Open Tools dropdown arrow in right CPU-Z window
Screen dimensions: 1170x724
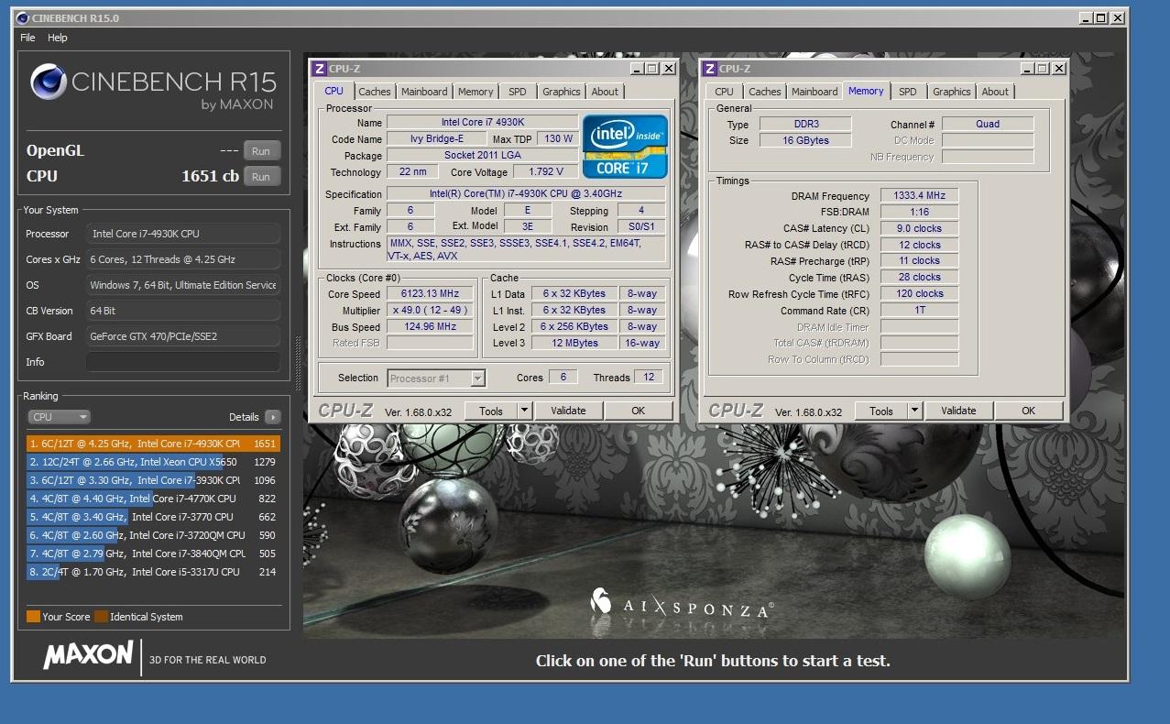click(915, 411)
